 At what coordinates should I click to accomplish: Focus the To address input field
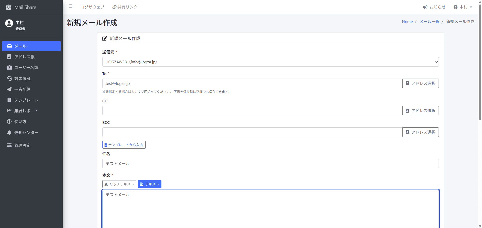[252, 83]
